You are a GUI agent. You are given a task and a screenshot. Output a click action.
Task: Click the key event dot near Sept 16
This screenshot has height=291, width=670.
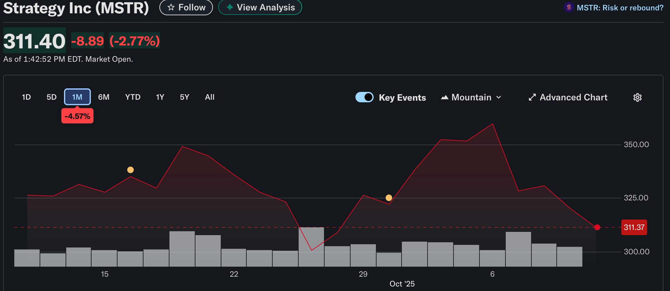click(x=130, y=170)
